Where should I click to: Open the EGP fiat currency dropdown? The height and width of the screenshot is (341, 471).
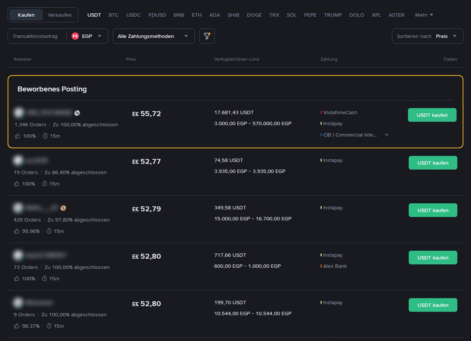click(87, 36)
